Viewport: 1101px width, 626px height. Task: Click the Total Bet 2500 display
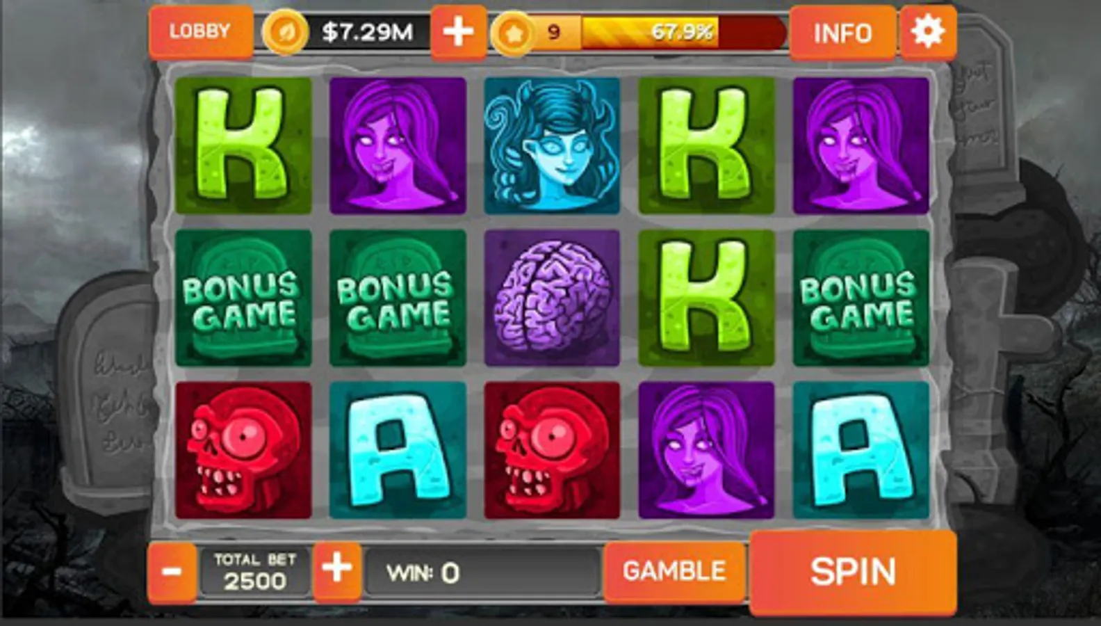[255, 572]
